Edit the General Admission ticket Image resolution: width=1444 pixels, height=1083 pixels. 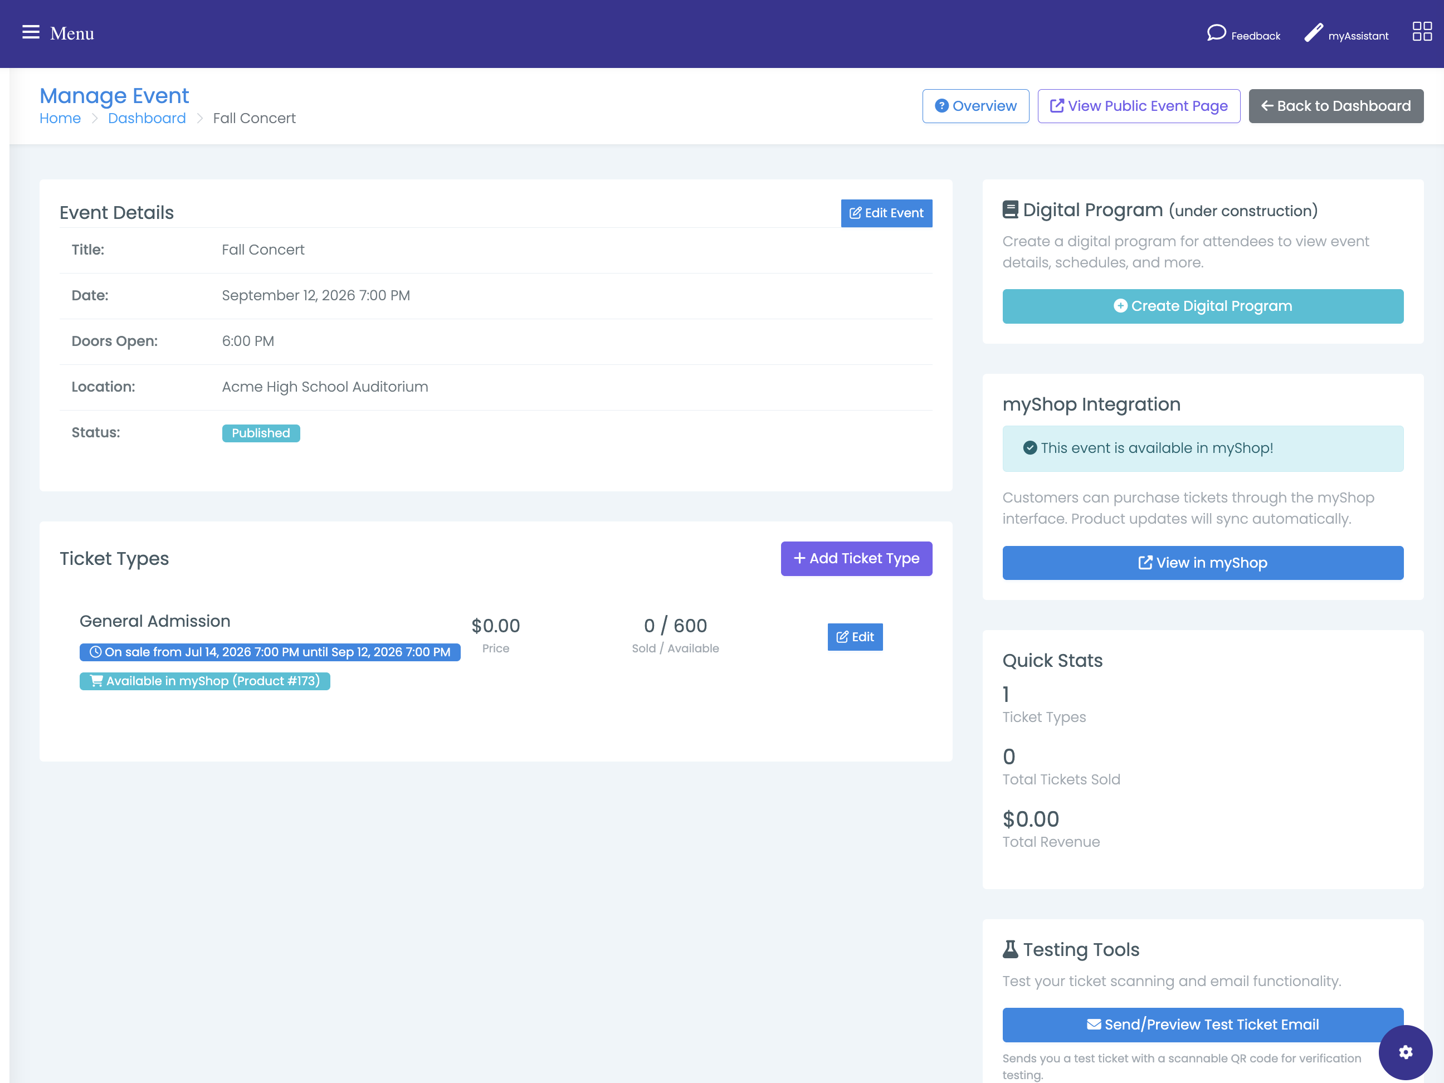pos(855,636)
